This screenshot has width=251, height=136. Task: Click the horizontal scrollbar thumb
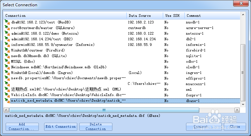[104, 110]
